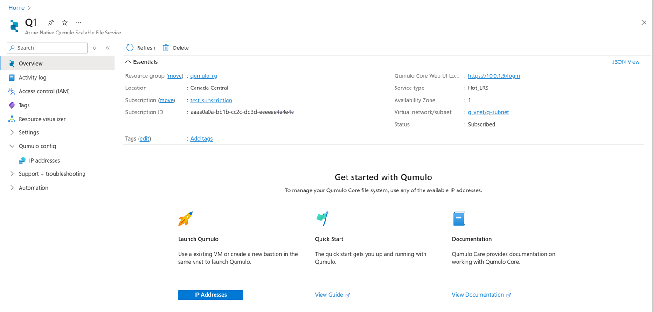Open the View Guide link
This screenshot has height=312, width=653.
[329, 295]
